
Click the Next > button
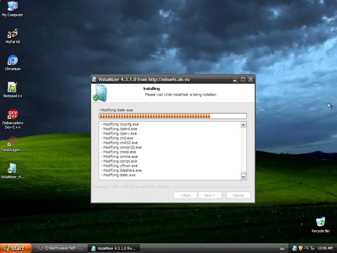point(210,195)
